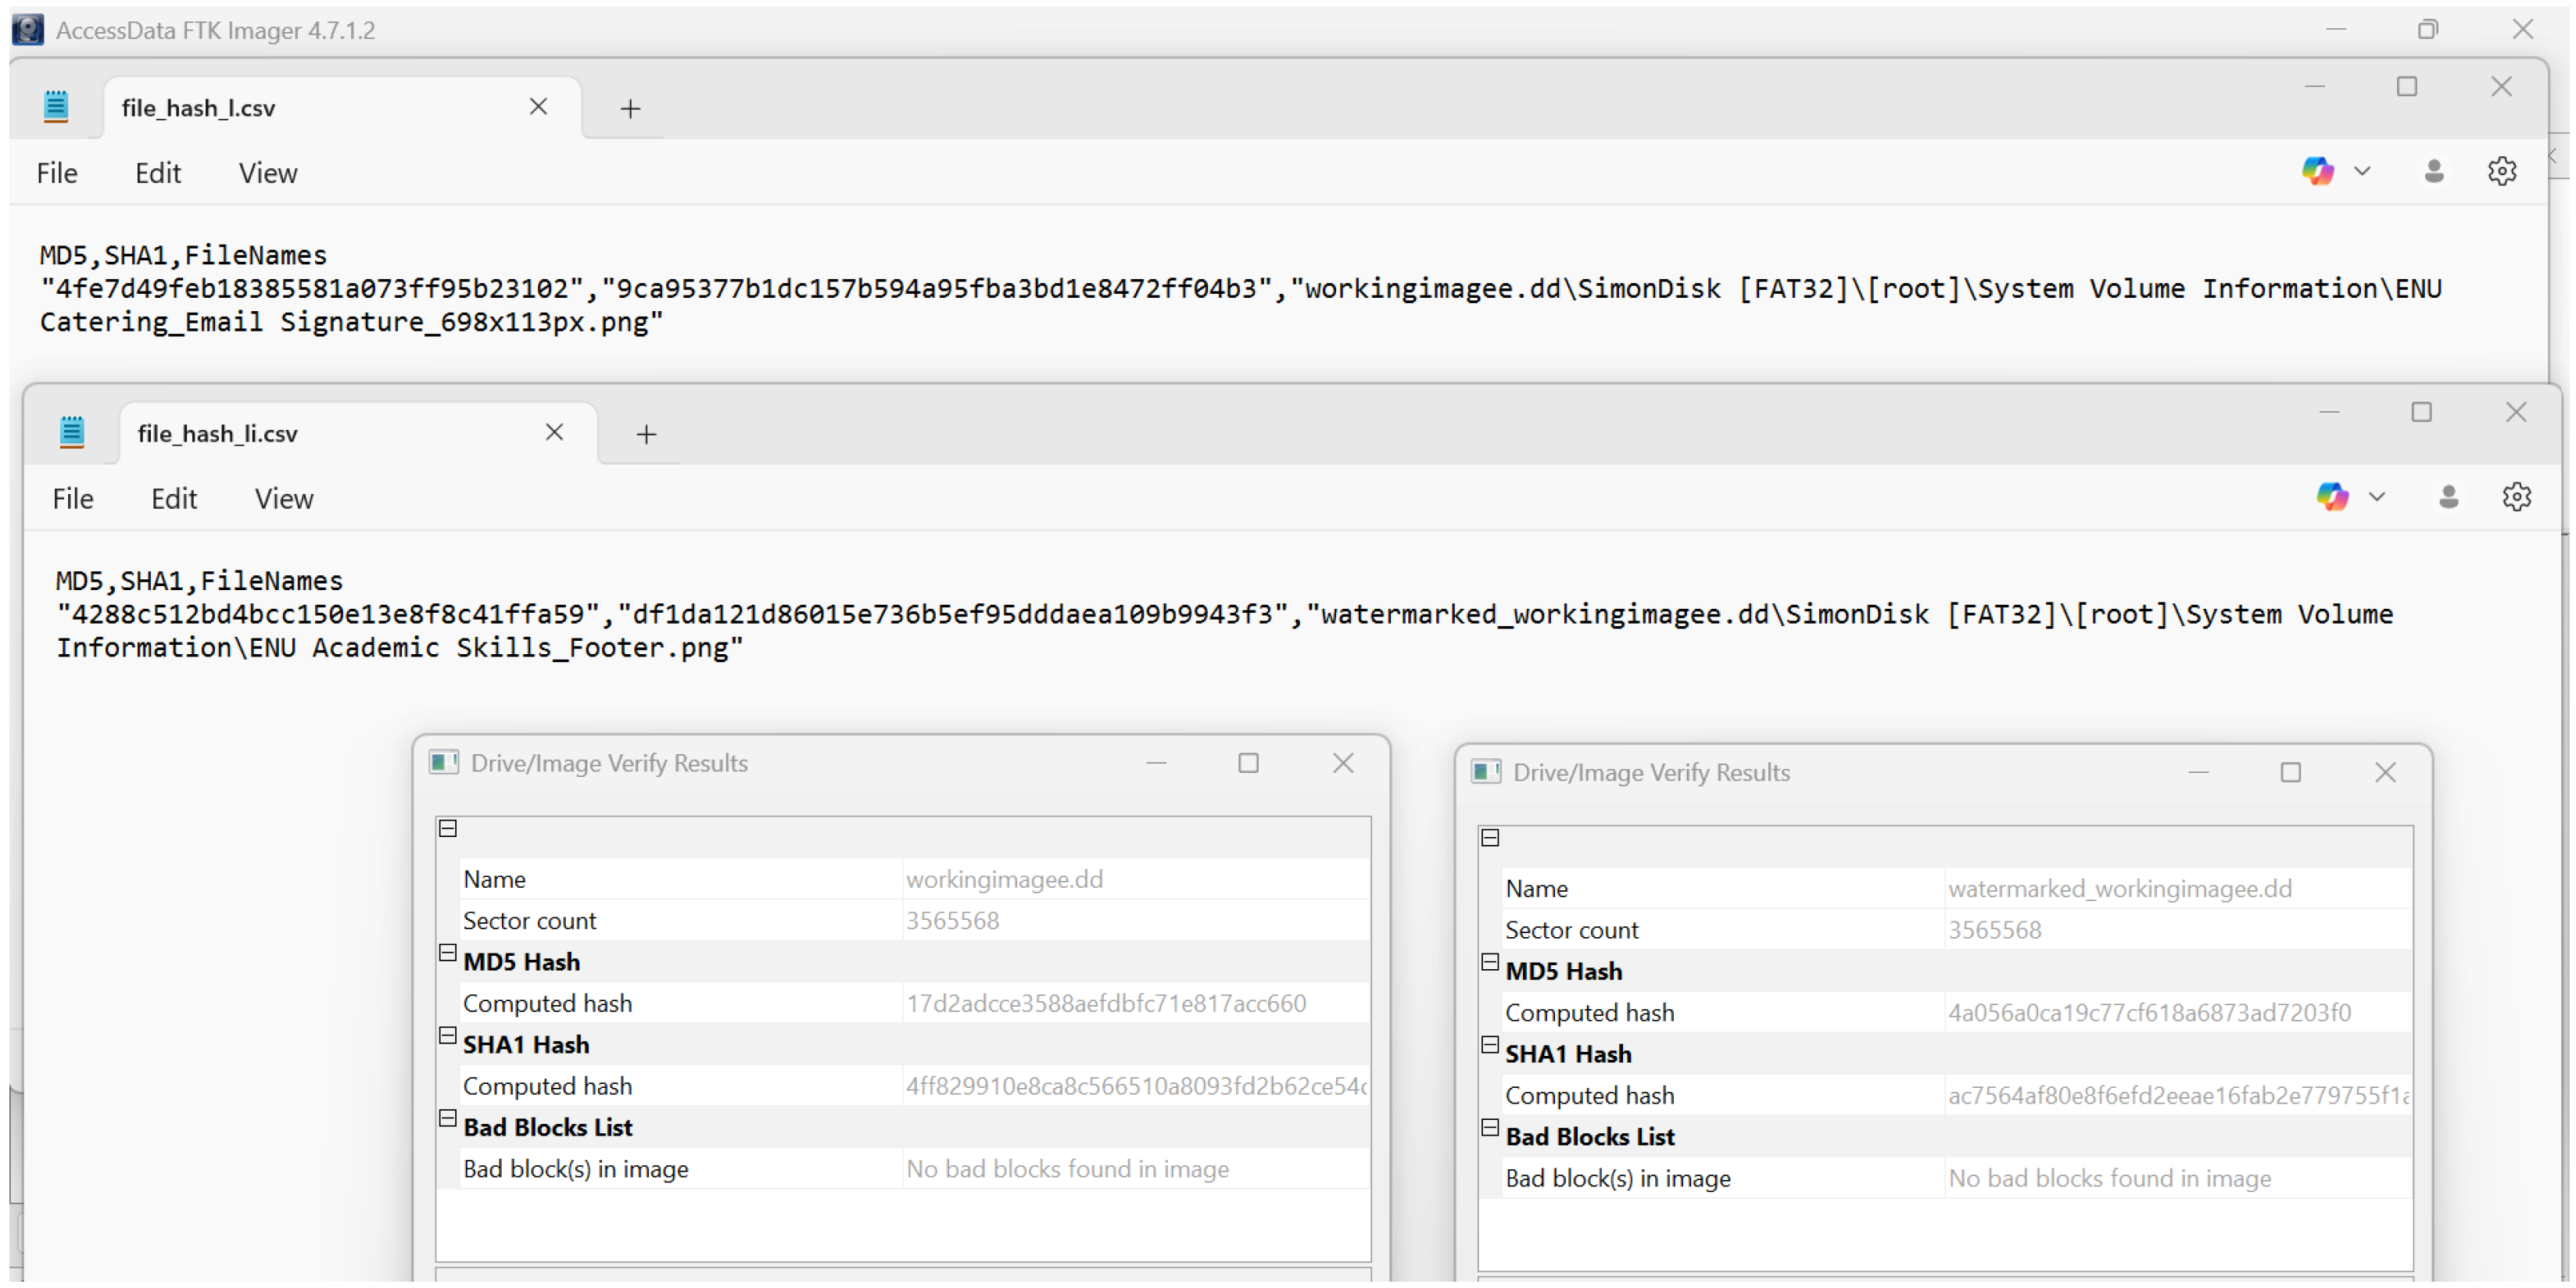Open File menu in file_hash_l.csv Notepad
2576x1288 pixels.
click(57, 173)
